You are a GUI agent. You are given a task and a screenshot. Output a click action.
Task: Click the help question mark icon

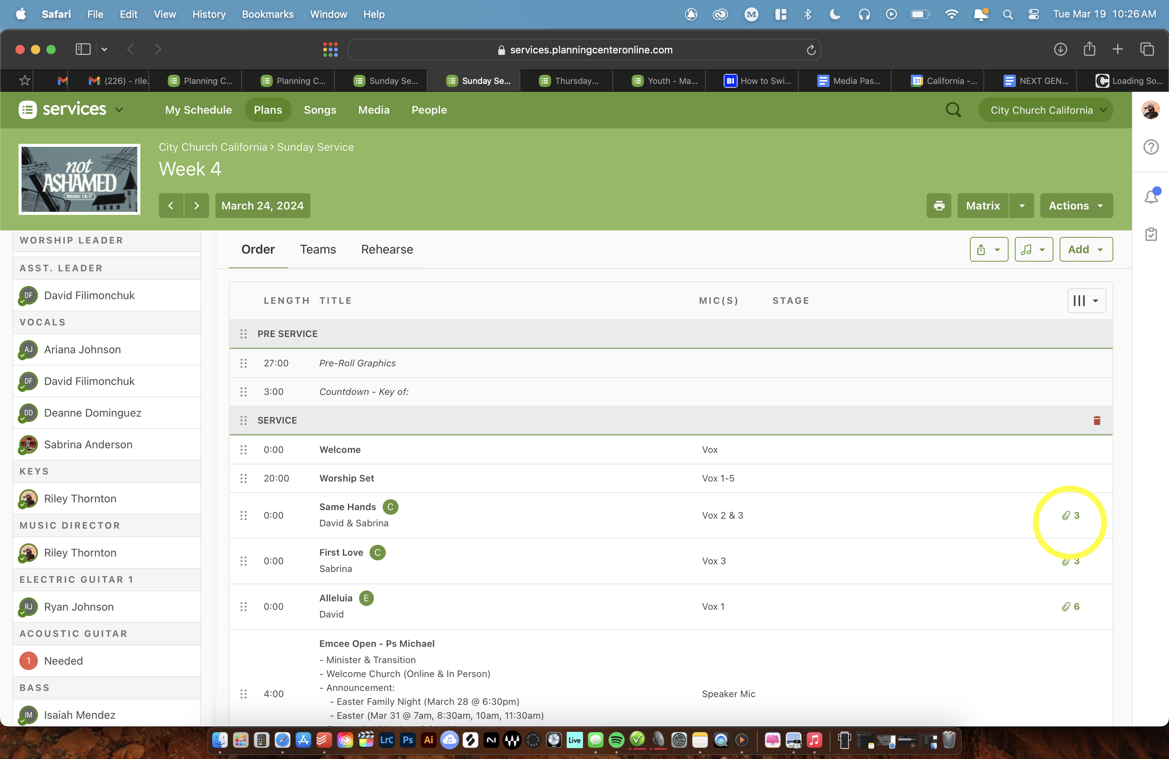coord(1150,147)
